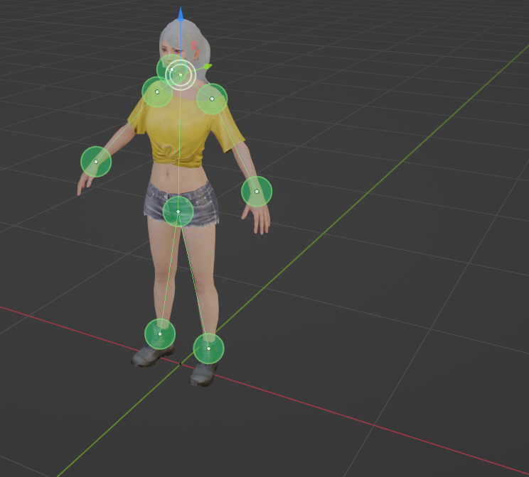Click the white ring of the selected chest control

[181, 75]
